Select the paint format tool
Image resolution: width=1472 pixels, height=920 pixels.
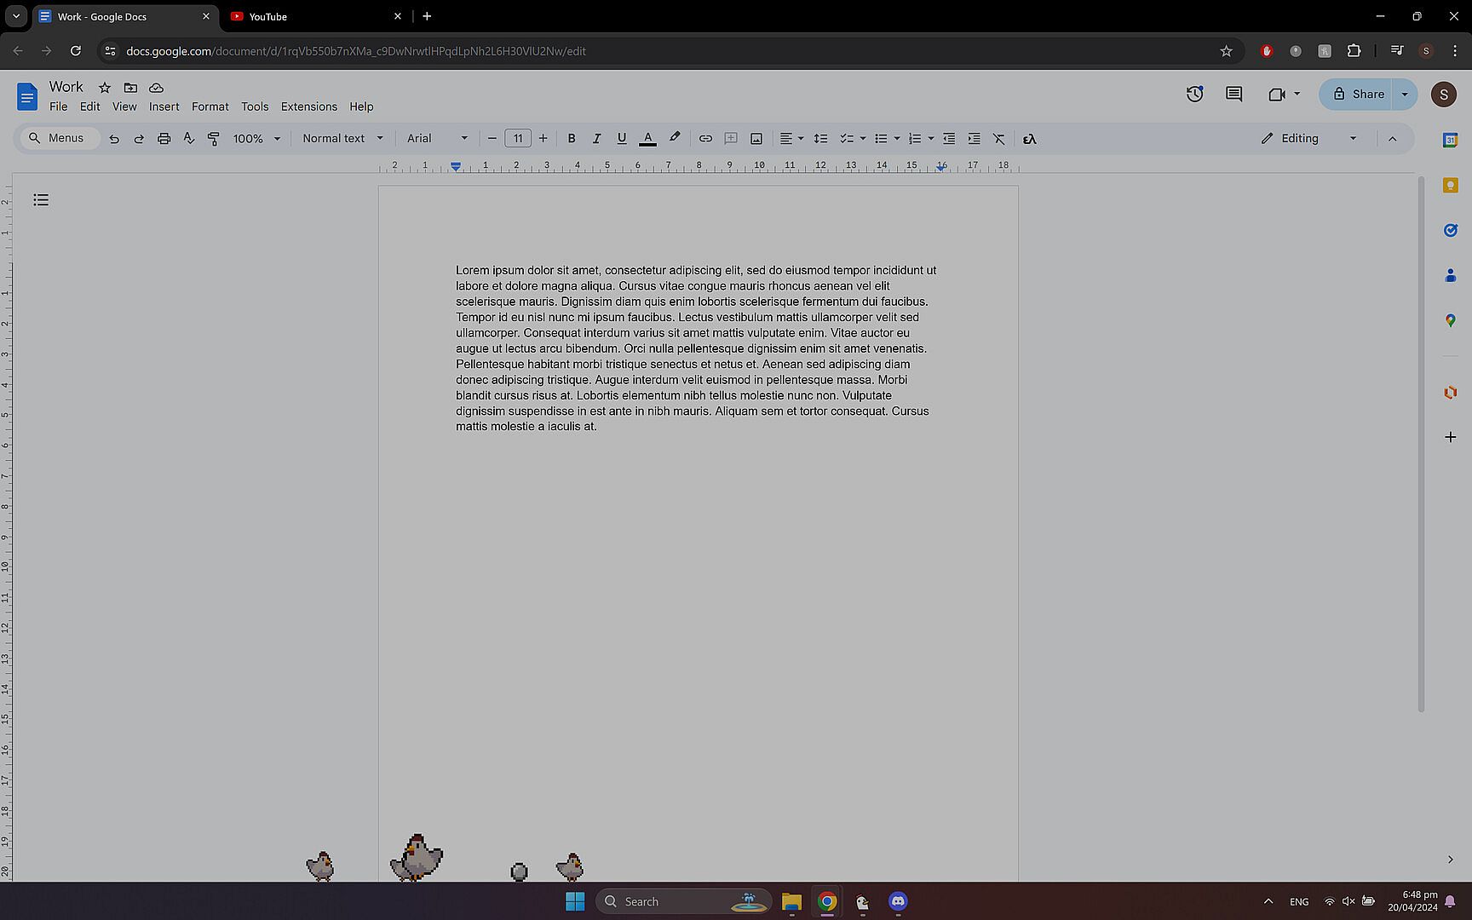[214, 139]
